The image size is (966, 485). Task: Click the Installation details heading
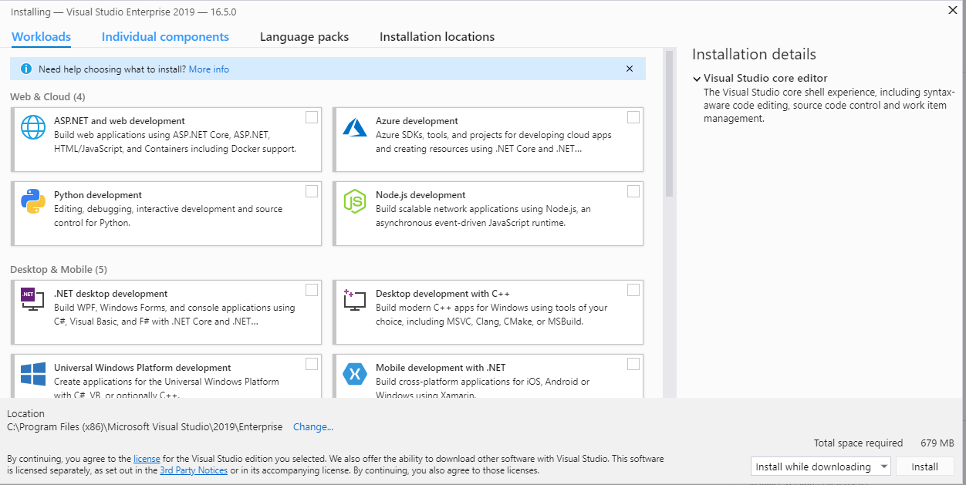754,54
